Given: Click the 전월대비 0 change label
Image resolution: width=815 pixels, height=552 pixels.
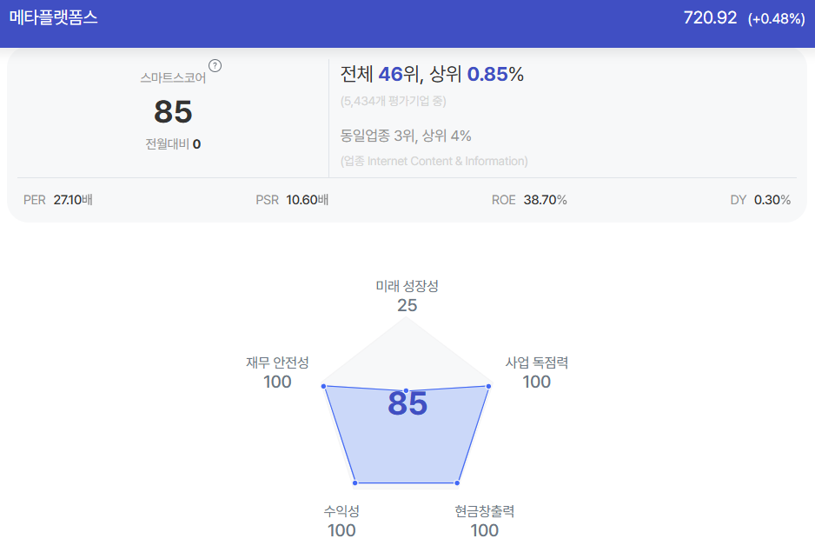Looking at the screenshot, I should (x=173, y=144).
